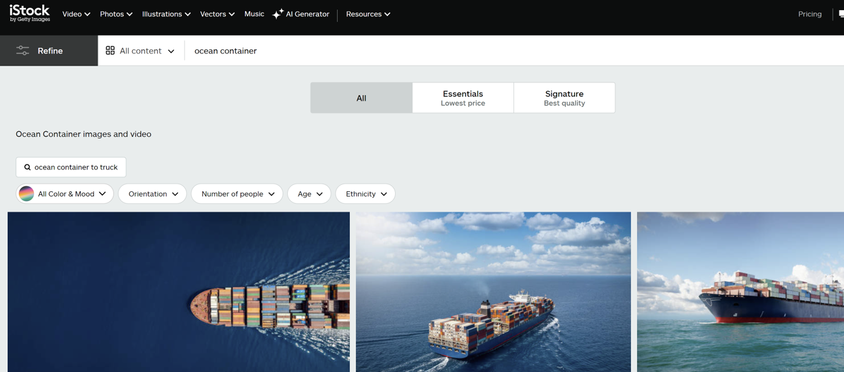The height and width of the screenshot is (372, 844).
Task: Select the All tab
Action: [x=361, y=98]
